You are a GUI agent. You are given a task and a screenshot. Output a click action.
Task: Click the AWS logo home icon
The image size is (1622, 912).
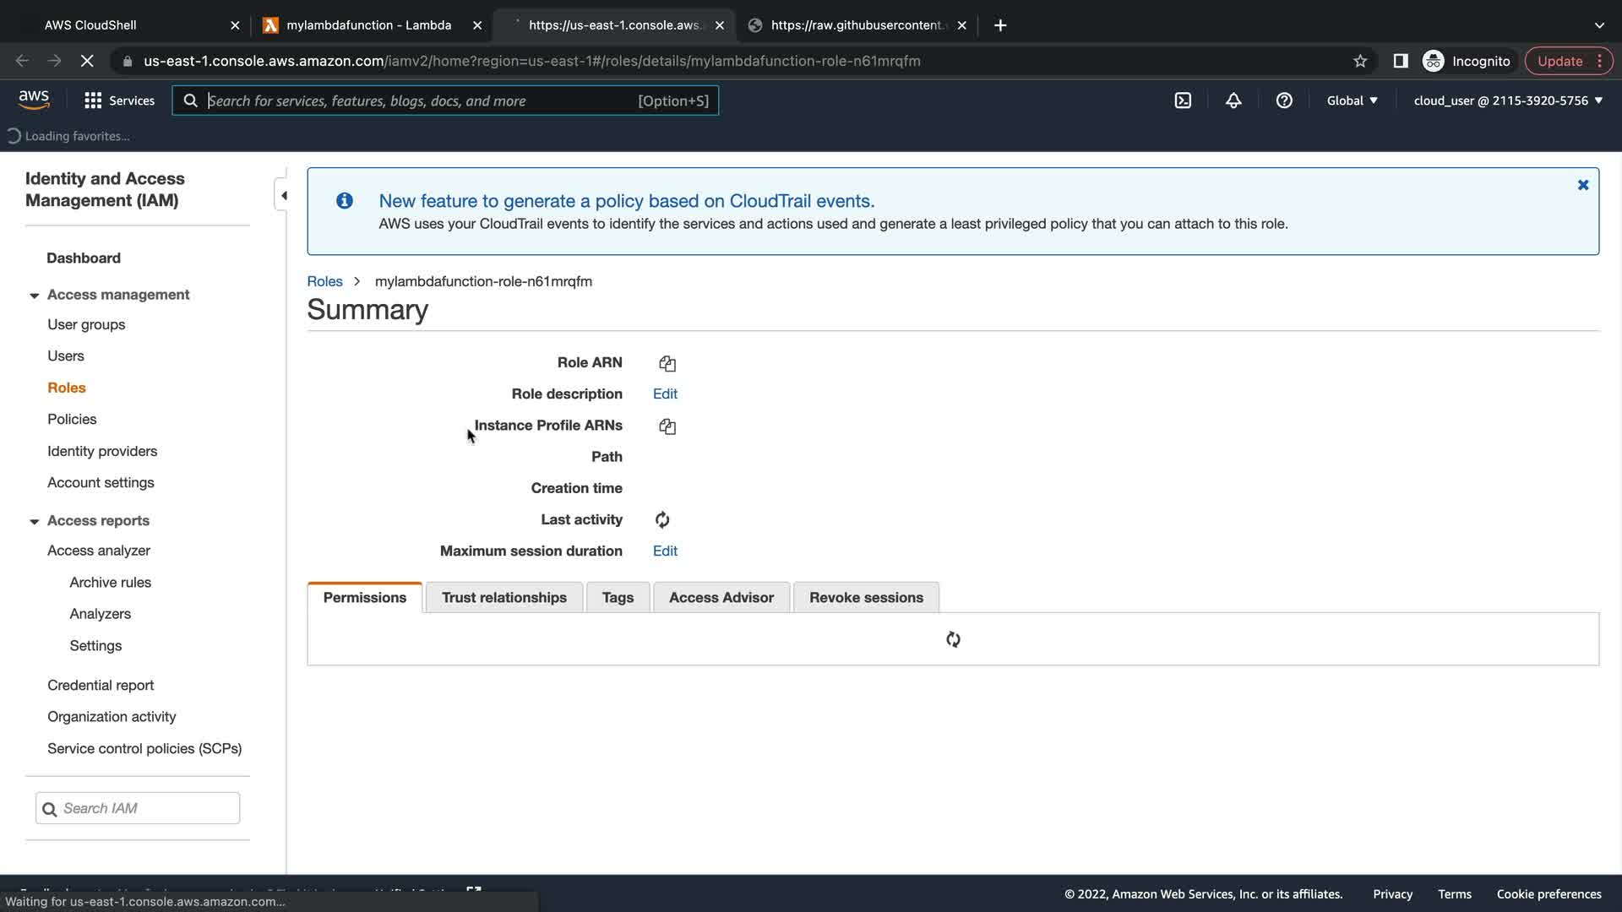click(x=34, y=100)
